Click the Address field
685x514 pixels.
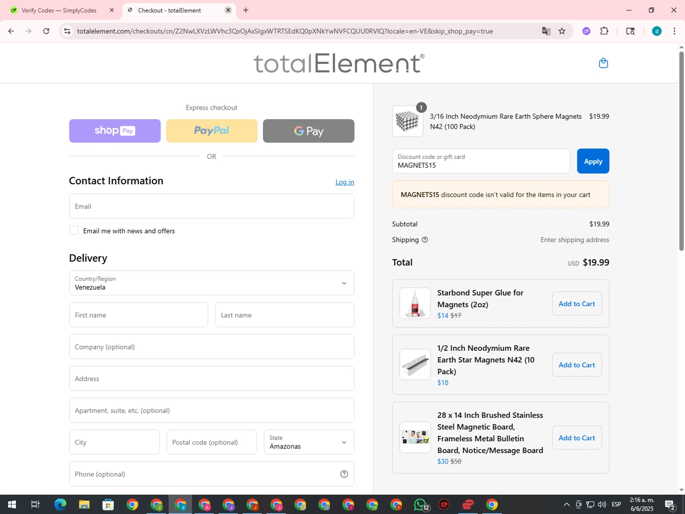click(211, 378)
